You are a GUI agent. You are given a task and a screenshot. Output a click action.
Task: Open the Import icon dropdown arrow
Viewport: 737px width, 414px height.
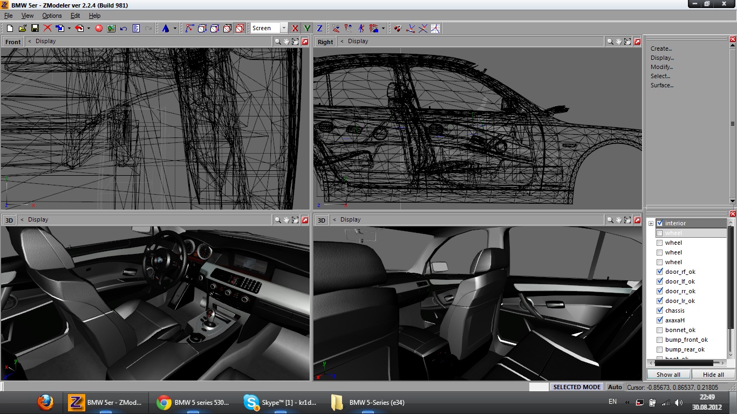(69, 28)
